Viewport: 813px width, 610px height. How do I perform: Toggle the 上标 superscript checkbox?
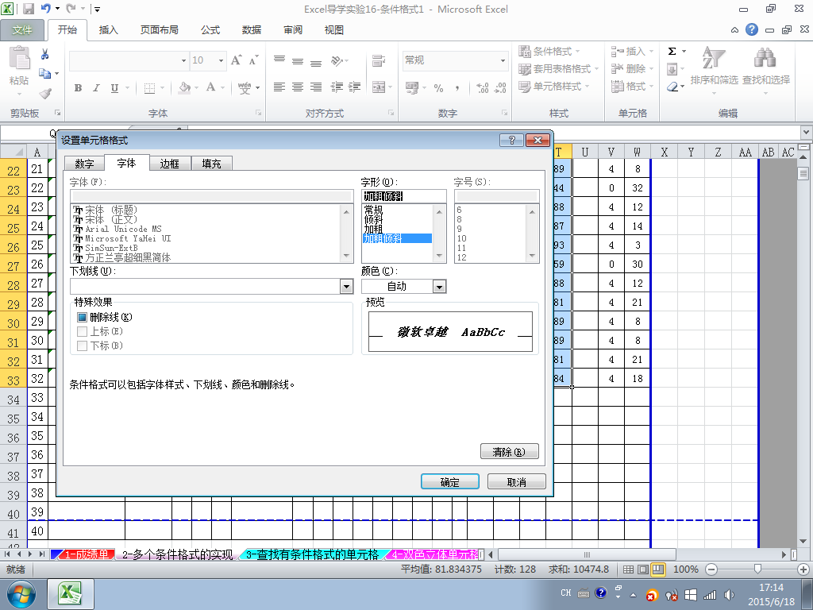tap(82, 331)
